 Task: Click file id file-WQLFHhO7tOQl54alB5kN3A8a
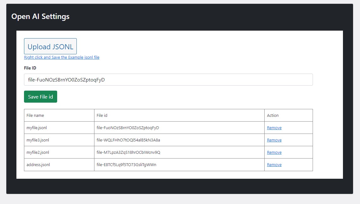(x=128, y=140)
